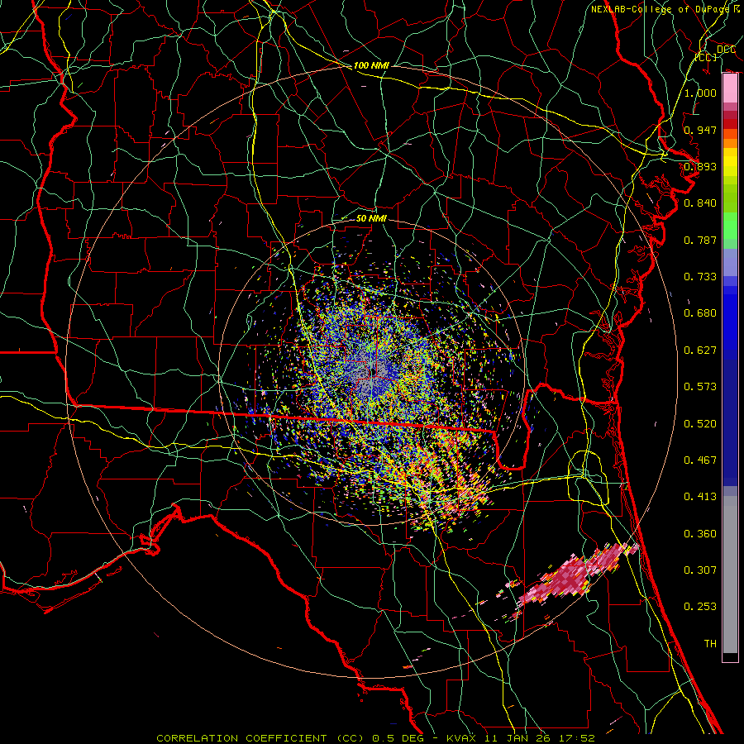744x744 pixels.
Task: Click the 17:52 timestamp in the caption
Action: click(578, 738)
